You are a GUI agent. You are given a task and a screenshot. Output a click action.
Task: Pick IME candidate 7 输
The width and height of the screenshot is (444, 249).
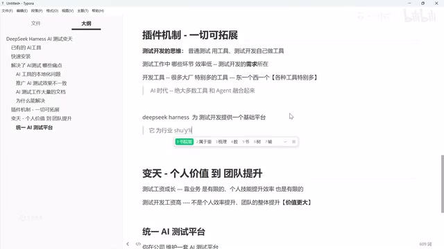[268, 142]
